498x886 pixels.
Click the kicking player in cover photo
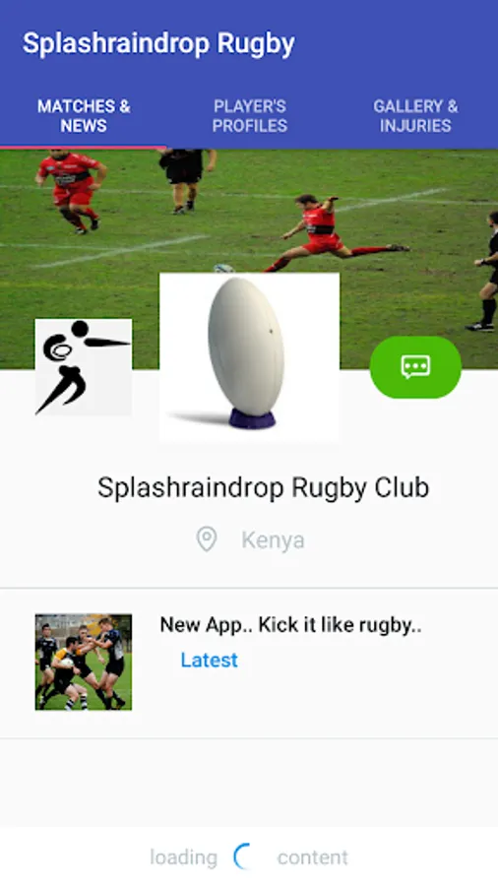click(336, 232)
